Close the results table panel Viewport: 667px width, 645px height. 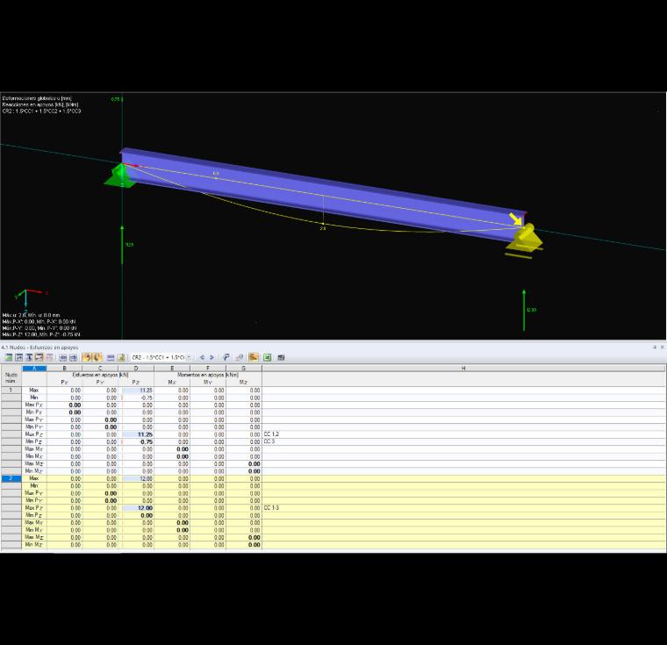(x=662, y=348)
